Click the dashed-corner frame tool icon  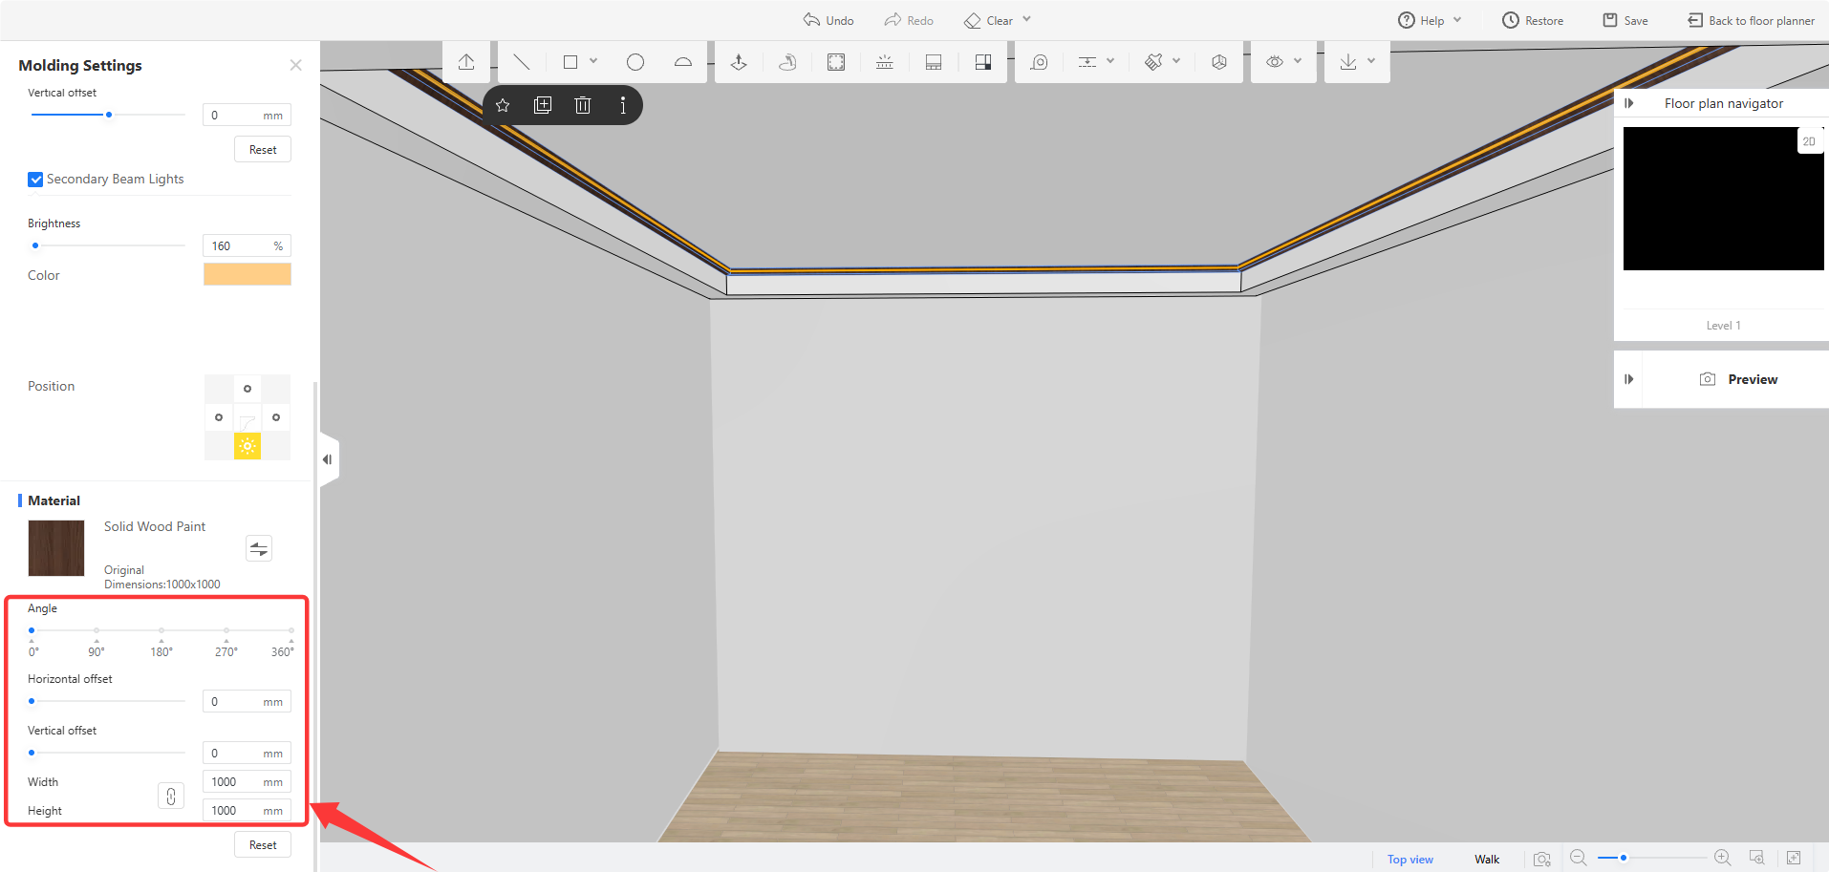tap(836, 62)
